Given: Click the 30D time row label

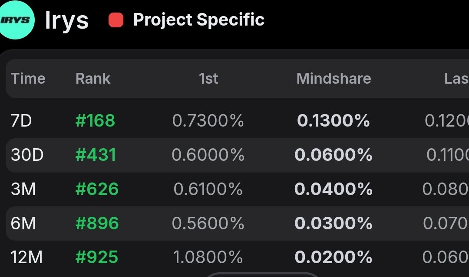Looking at the screenshot, I should coord(27,155).
